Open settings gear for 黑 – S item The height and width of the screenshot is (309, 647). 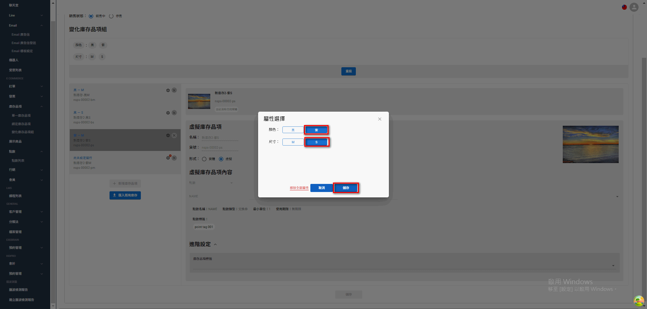click(168, 113)
